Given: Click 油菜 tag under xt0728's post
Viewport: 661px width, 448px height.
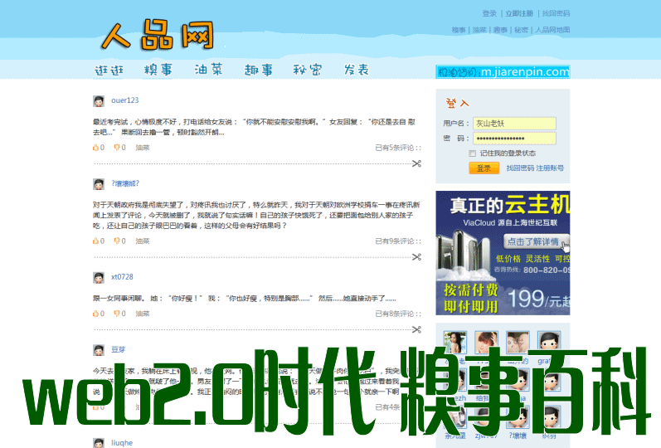Looking at the screenshot, I should tap(143, 314).
